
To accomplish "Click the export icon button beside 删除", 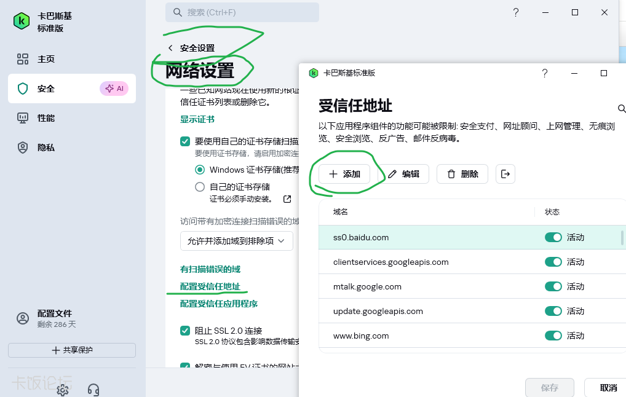I will (x=505, y=174).
